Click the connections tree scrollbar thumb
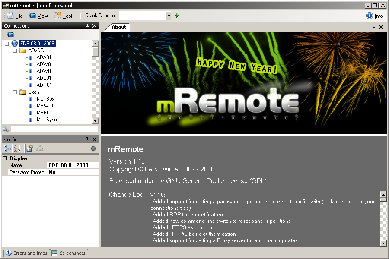 95,52
